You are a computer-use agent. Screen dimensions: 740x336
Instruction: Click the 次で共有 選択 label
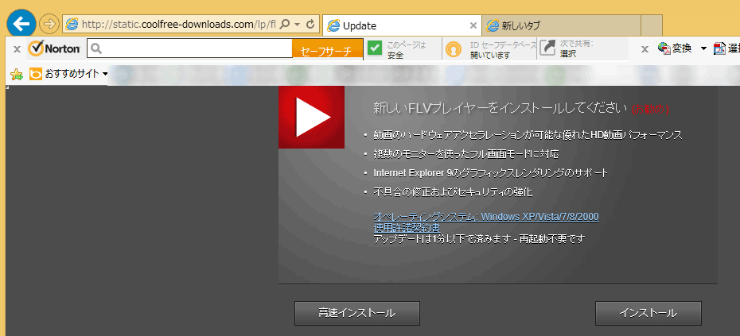[x=576, y=49]
